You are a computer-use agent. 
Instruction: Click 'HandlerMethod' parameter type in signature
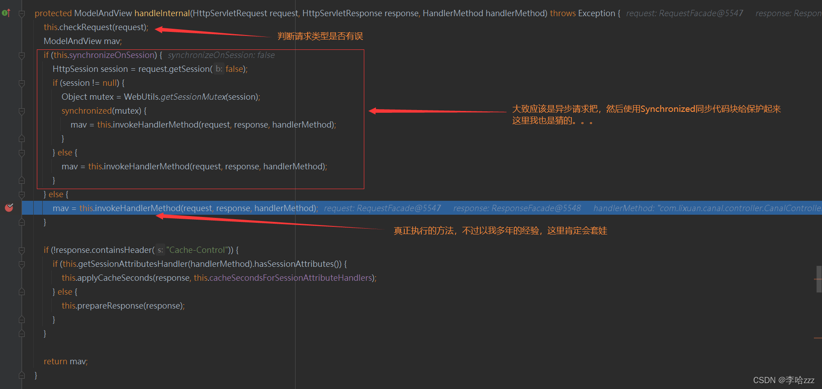click(453, 13)
